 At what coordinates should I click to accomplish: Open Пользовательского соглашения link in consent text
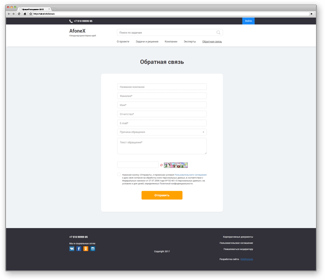(x=190, y=175)
